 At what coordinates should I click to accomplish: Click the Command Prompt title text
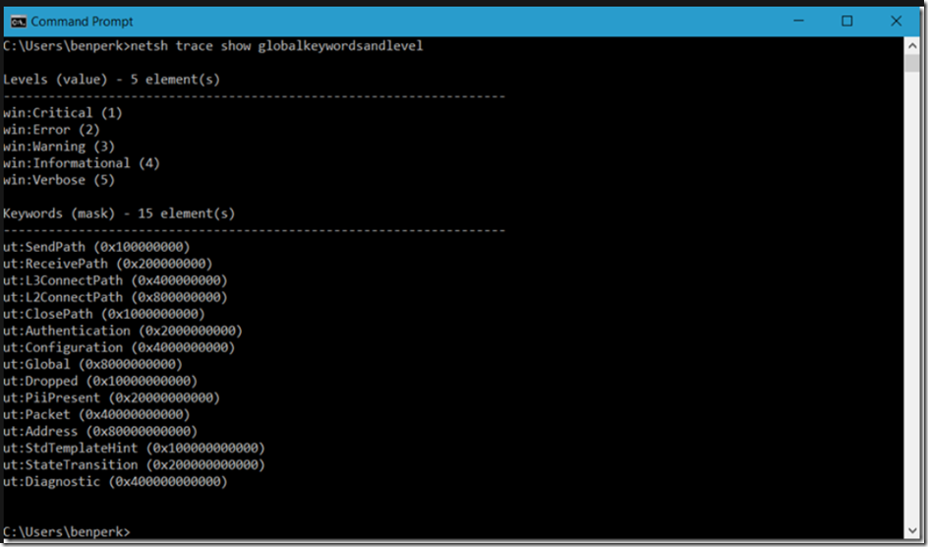(x=82, y=22)
